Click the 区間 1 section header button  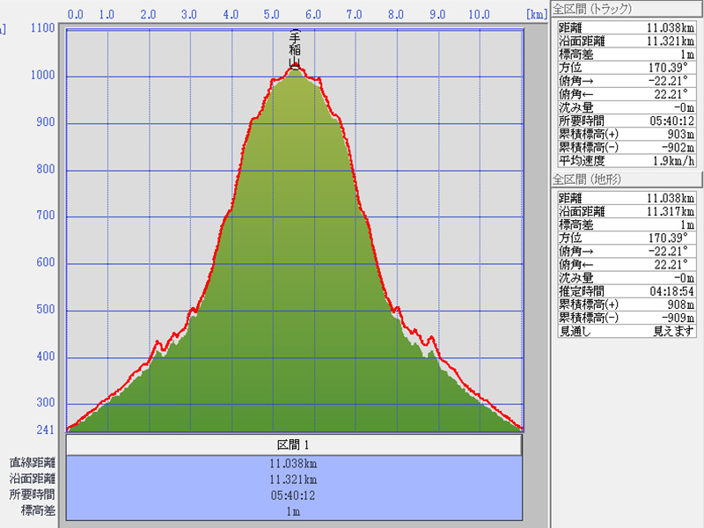coord(294,445)
